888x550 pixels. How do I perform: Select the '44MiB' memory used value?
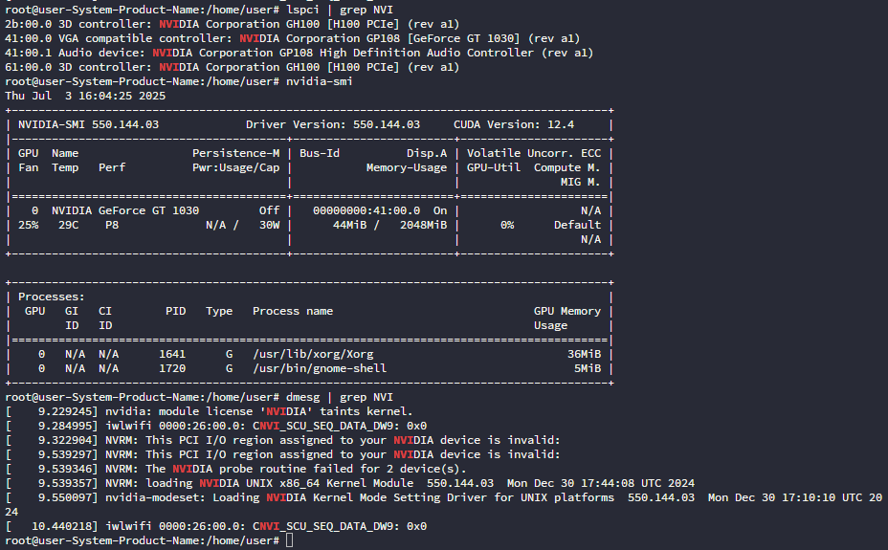coord(349,225)
